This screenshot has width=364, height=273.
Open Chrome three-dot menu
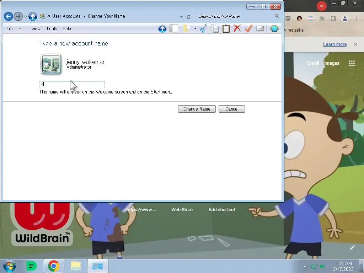(x=356, y=18)
